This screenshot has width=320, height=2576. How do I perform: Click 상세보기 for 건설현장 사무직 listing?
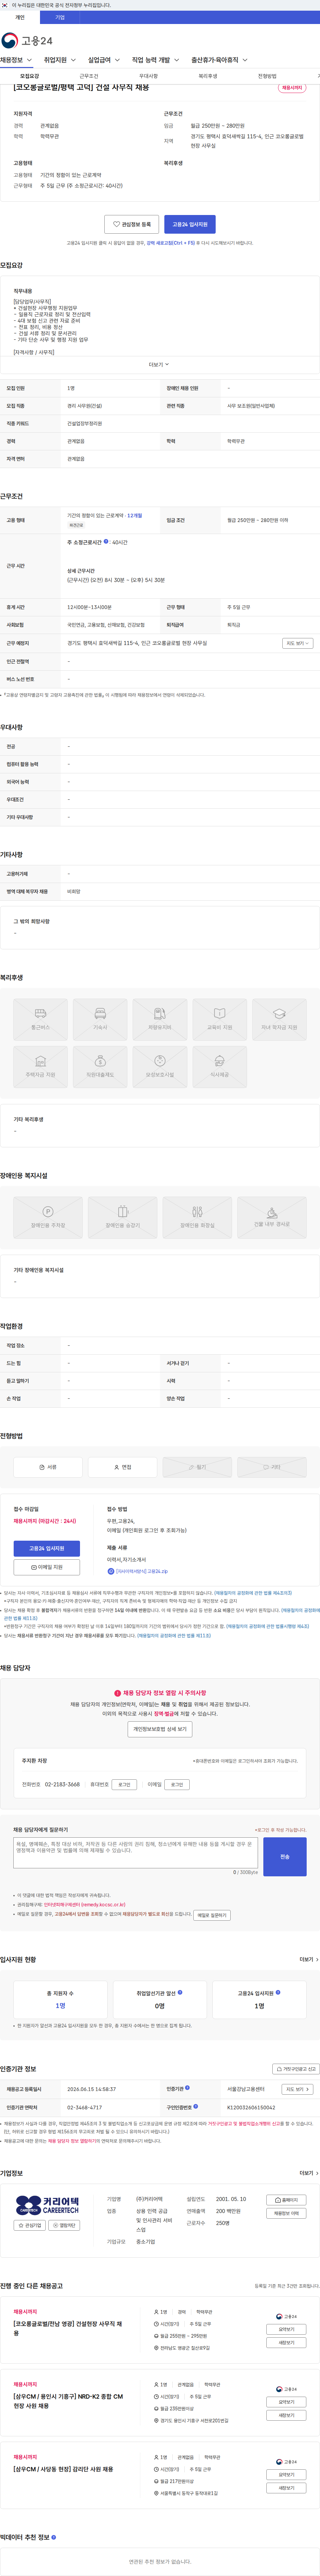click(286, 2329)
